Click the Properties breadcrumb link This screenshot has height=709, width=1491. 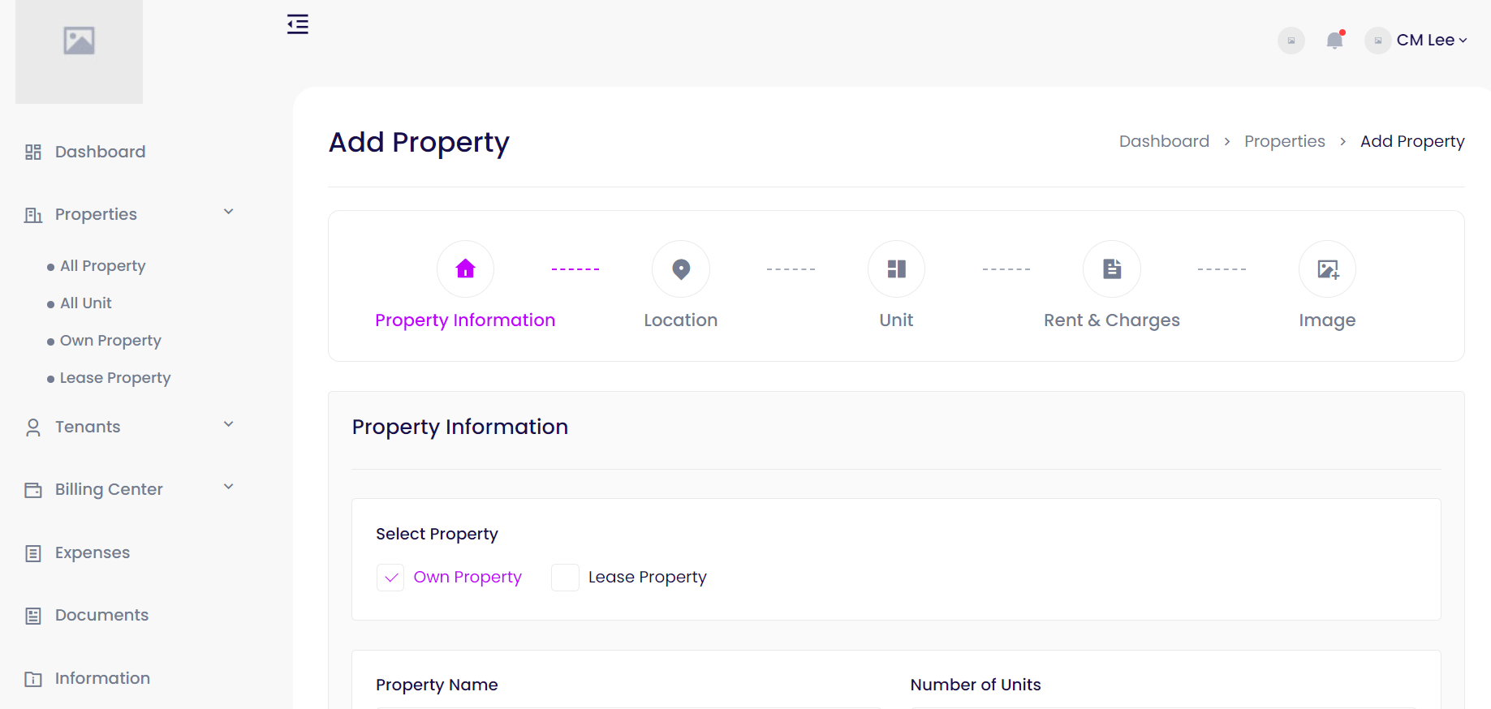coord(1284,142)
